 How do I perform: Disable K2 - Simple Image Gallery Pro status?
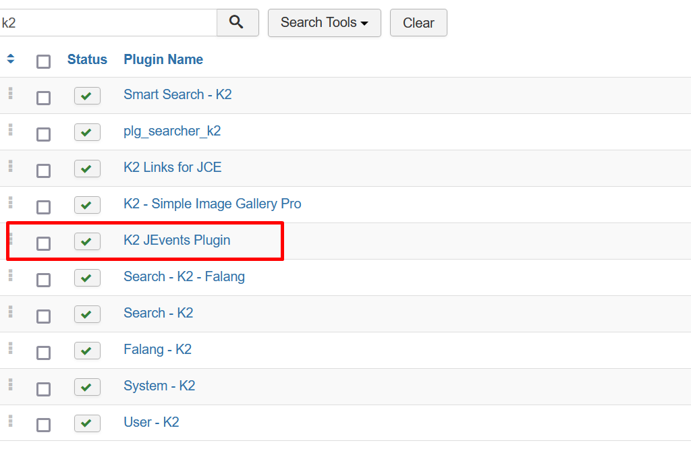click(x=87, y=205)
